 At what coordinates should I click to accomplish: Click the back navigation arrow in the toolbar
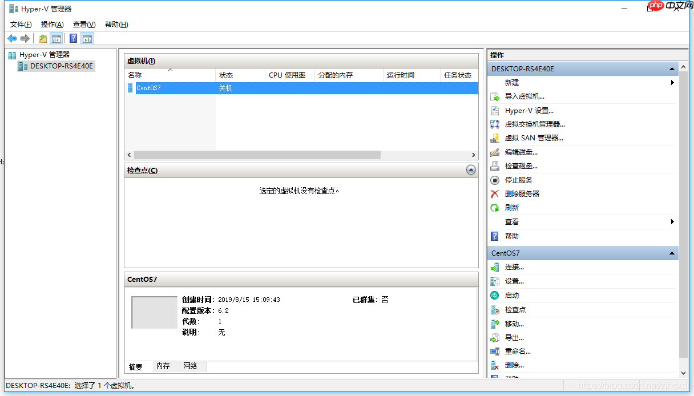(12, 38)
